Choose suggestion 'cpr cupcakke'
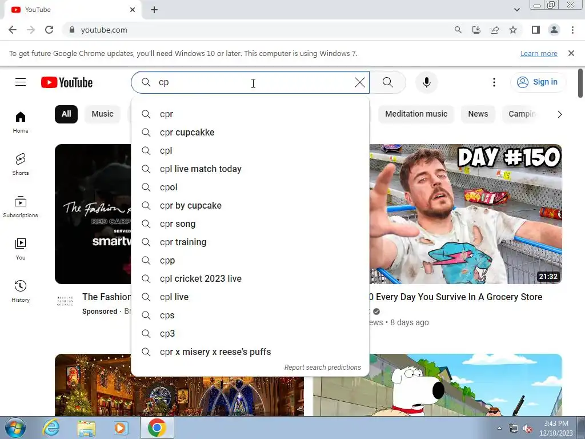 click(250, 132)
